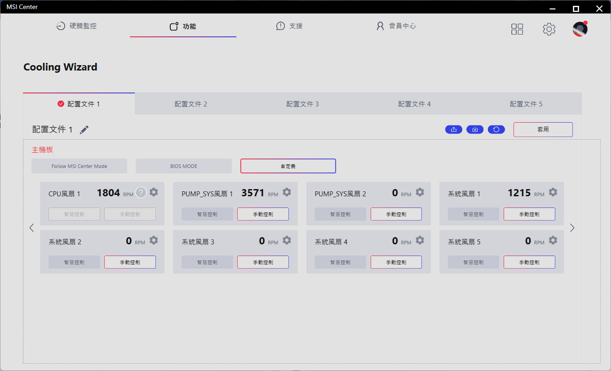The image size is (611, 371).
Task: Open the 硬體監控 top tab
Action: [76, 26]
